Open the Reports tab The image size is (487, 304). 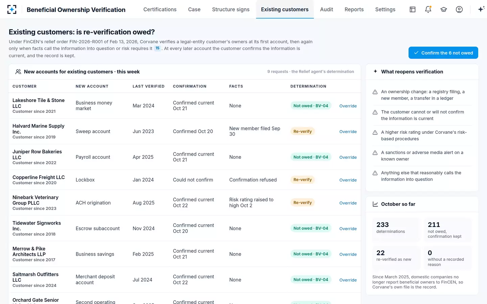click(x=354, y=9)
